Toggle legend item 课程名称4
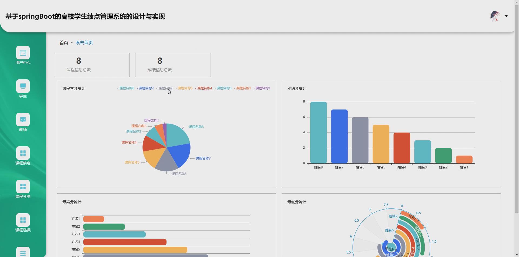Screen dimensions: 519x257 click(204, 88)
